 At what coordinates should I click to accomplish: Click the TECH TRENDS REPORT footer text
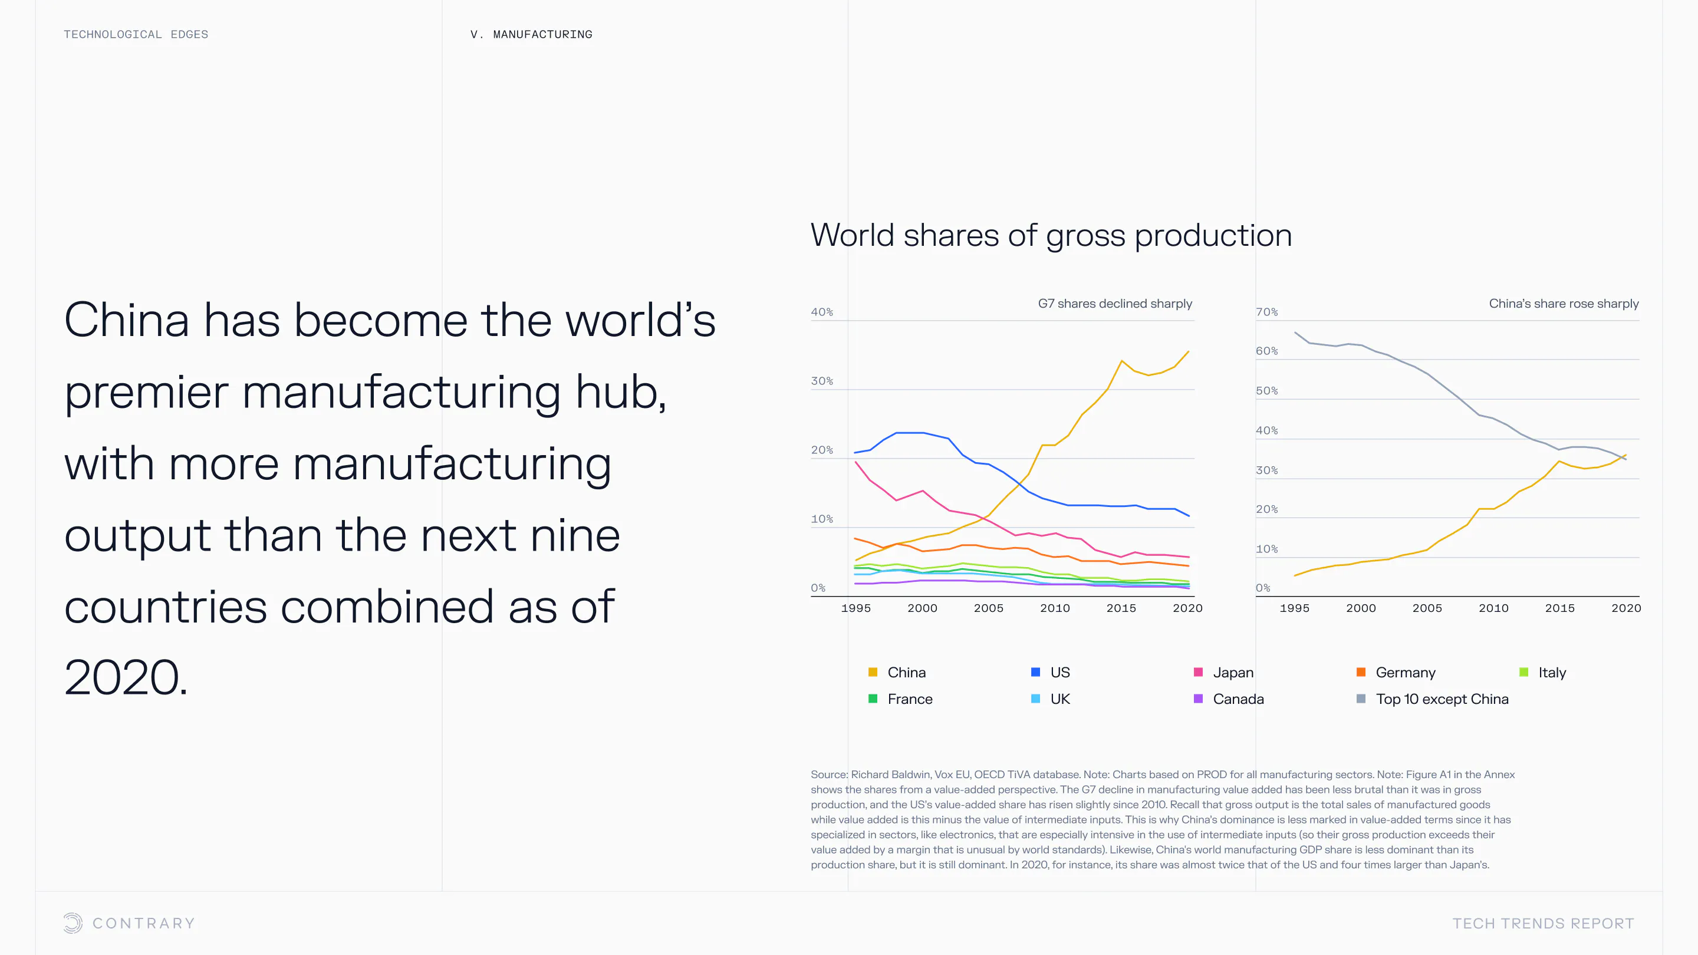tap(1543, 923)
